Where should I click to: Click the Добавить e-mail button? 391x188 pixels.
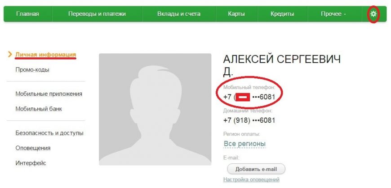pos(256,169)
